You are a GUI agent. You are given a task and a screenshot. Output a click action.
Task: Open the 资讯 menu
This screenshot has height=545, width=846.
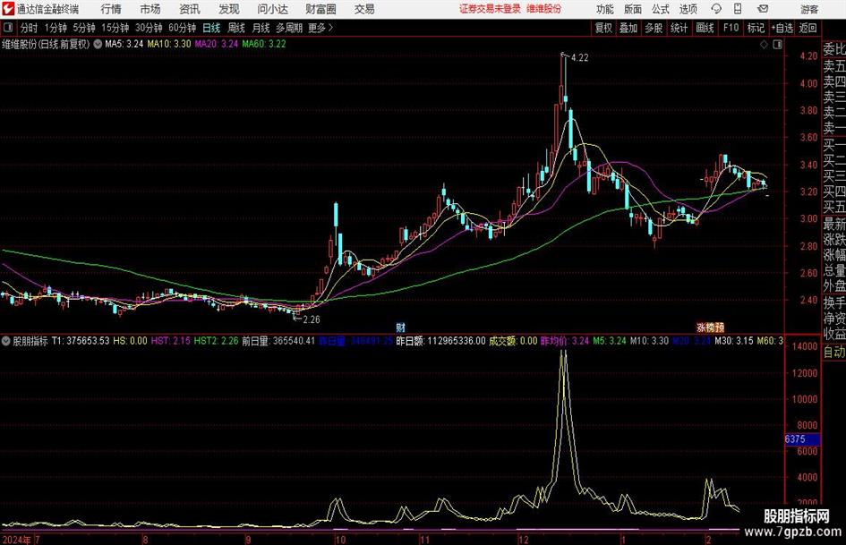(190, 9)
